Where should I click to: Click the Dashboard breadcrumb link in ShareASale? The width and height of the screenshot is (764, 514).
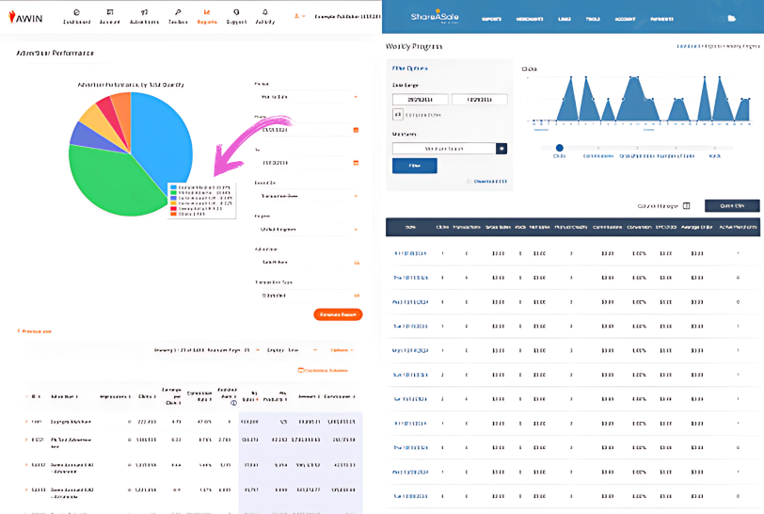pyautogui.click(x=688, y=46)
